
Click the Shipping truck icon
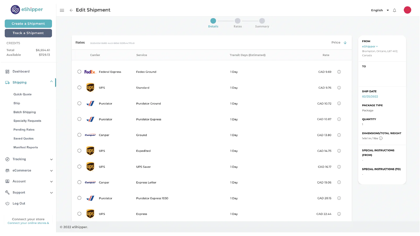7,83
